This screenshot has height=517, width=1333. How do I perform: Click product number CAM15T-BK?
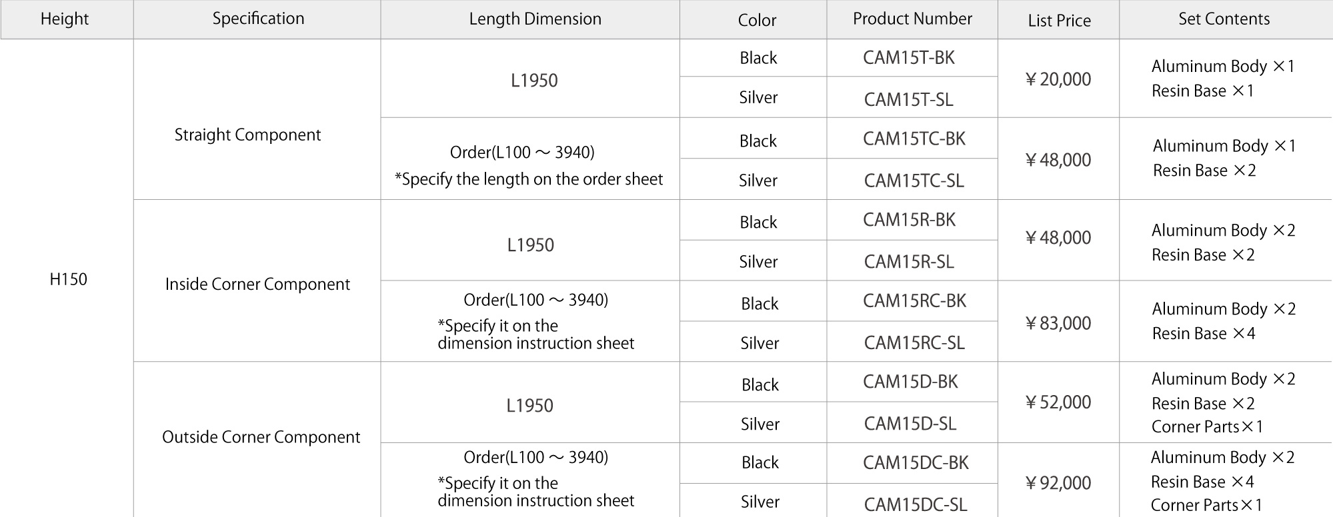coord(908,58)
